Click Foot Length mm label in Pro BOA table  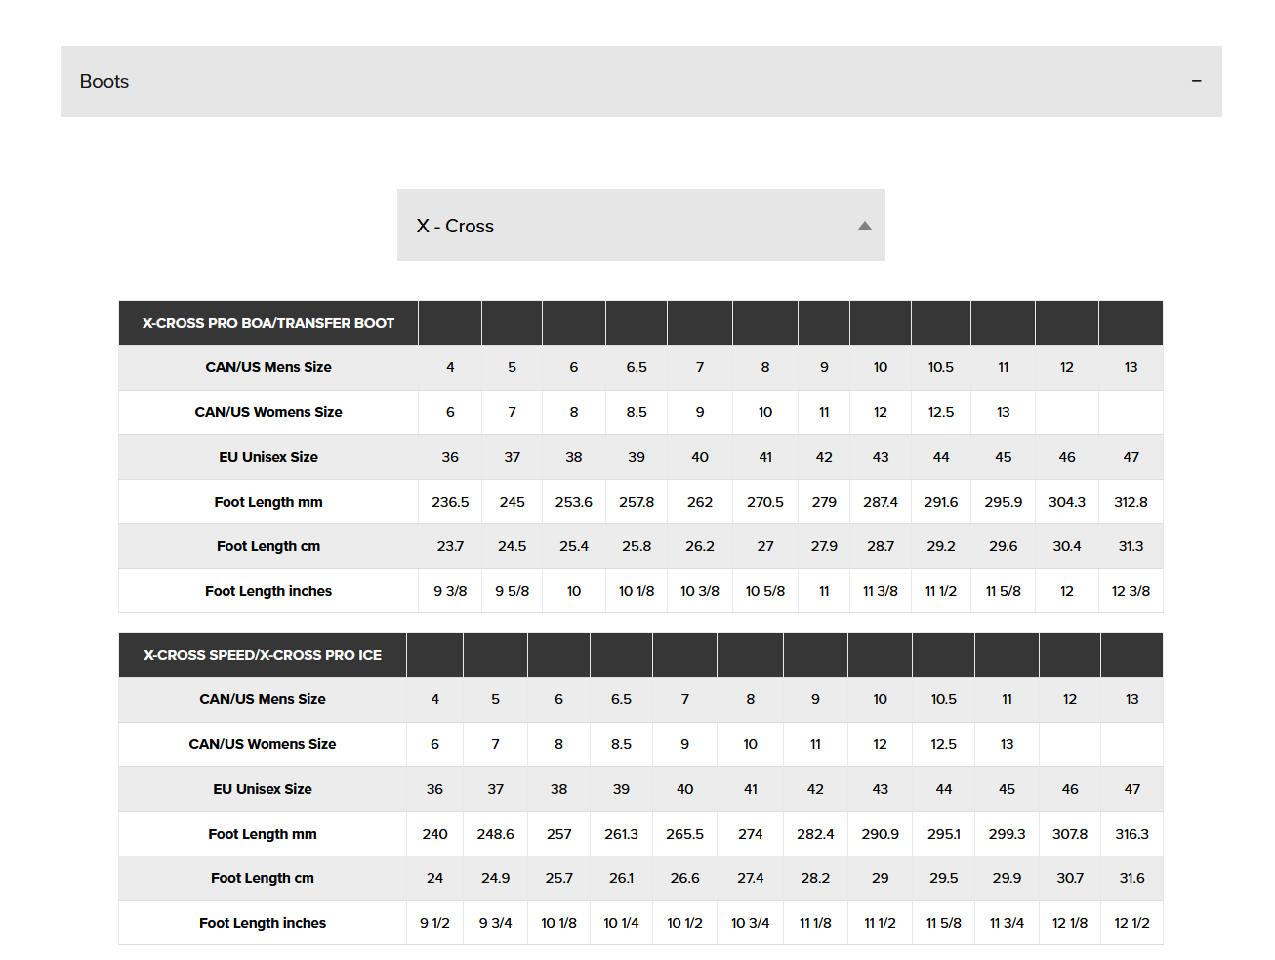coord(268,502)
